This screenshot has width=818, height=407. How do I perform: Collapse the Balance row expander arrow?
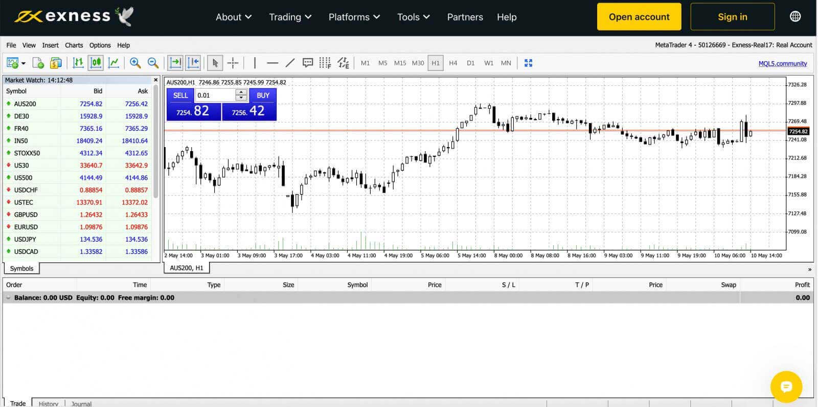click(x=8, y=298)
